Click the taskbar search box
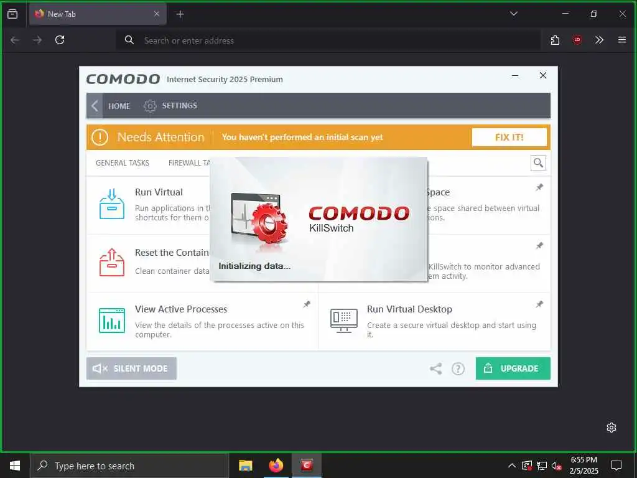The height and width of the screenshot is (478, 637). [x=129, y=466]
